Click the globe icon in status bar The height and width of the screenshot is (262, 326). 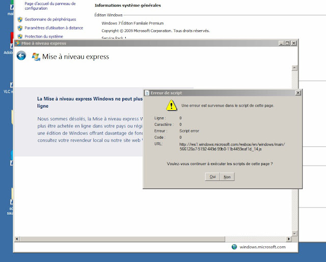(234, 247)
